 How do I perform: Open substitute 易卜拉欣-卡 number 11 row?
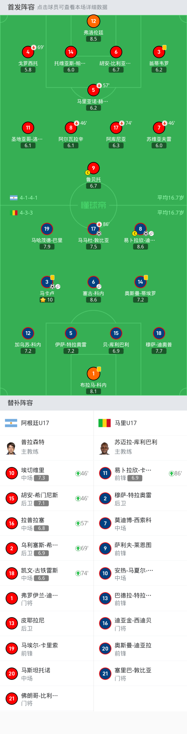[140, 473]
